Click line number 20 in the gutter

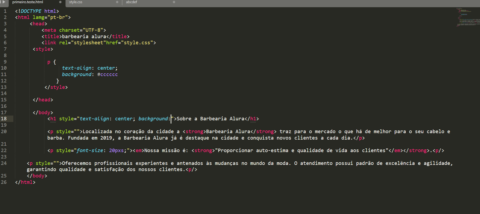pyautogui.click(x=4, y=132)
